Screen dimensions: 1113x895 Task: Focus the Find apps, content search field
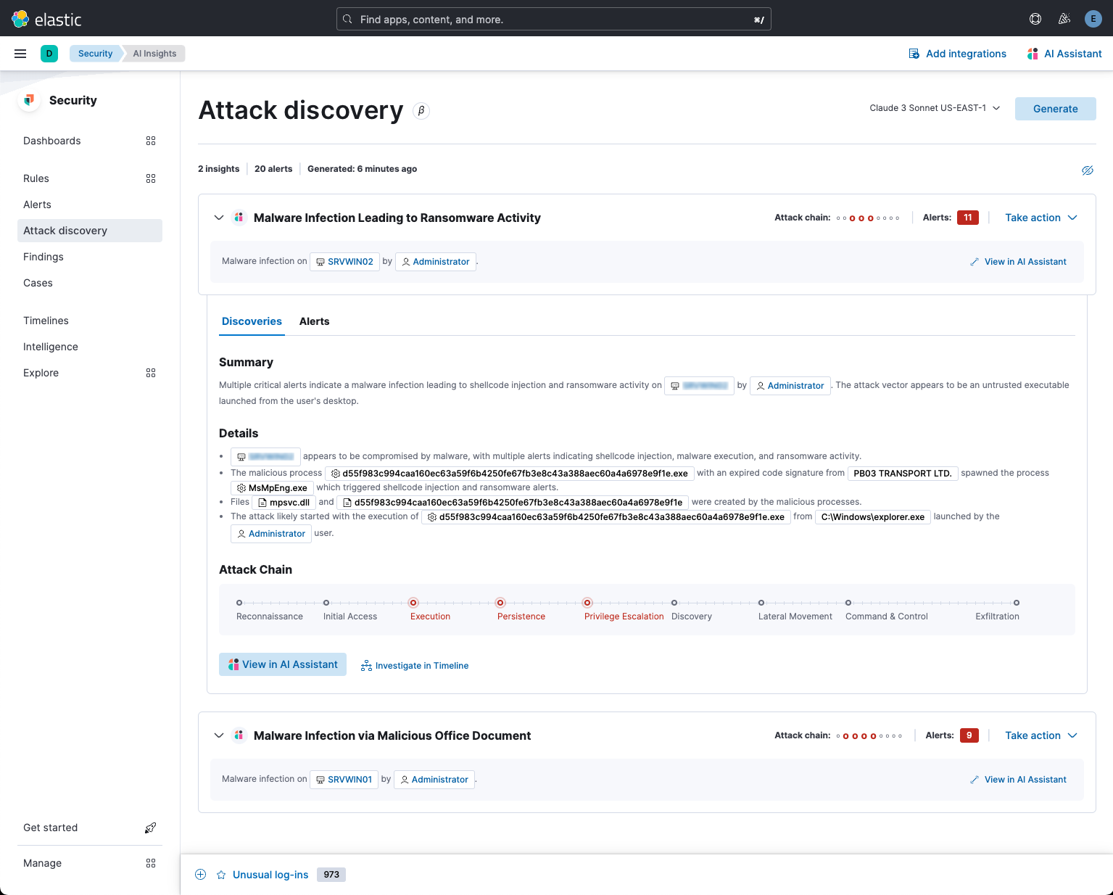[x=554, y=20]
